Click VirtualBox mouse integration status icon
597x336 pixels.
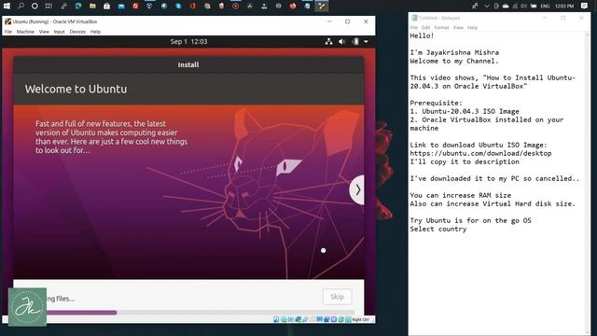pyautogui.click(x=340, y=319)
